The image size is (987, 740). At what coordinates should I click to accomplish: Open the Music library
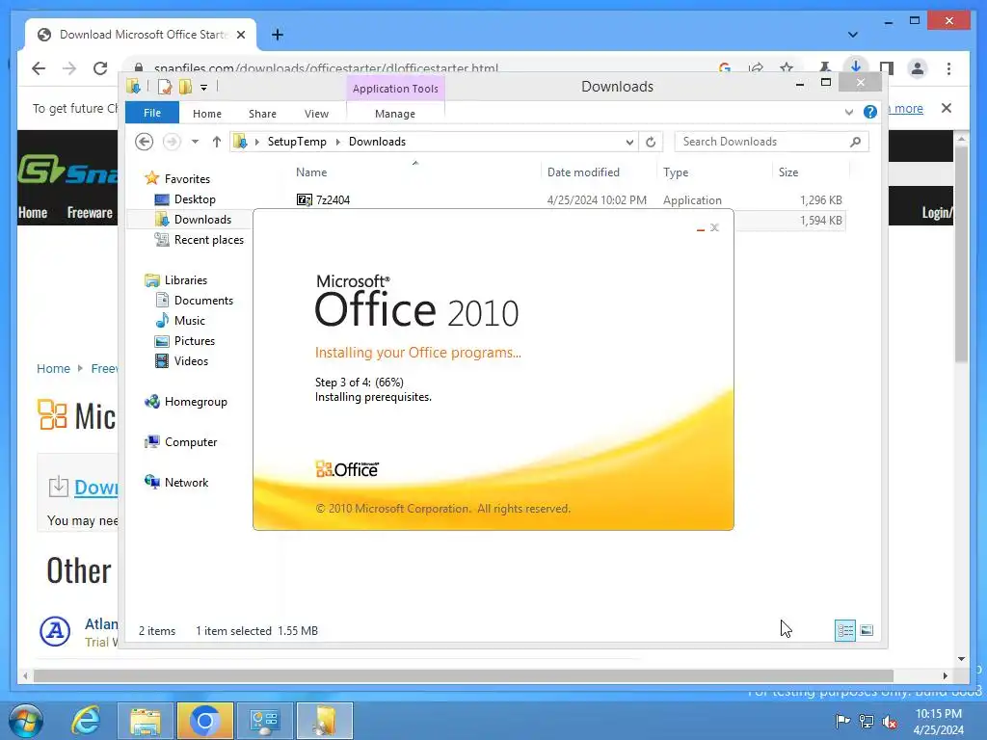tap(190, 320)
